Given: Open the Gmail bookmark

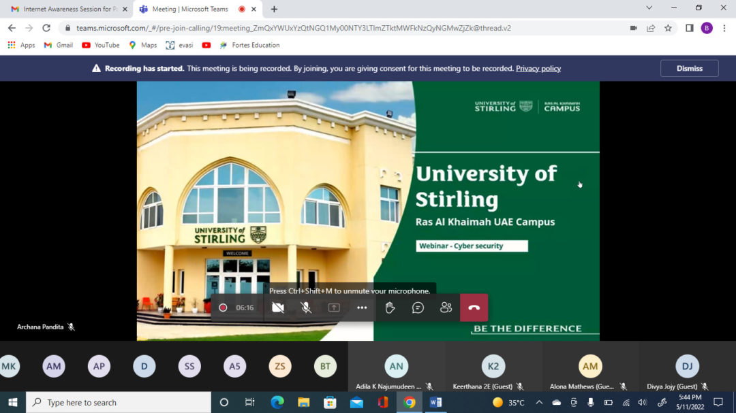Looking at the screenshot, I should [x=58, y=45].
